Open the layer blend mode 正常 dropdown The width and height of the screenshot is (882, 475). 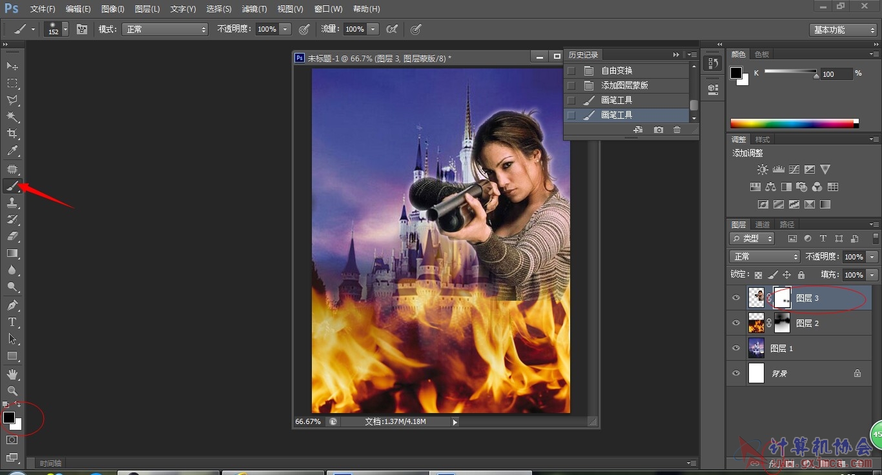[764, 257]
